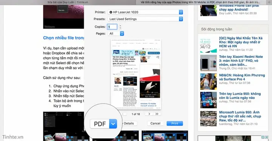Viewport: 272px width, 141px height.
Task: Click text 'tuanlionsg, Thứ năm lúc 21:10'
Action: (x=238, y=124)
